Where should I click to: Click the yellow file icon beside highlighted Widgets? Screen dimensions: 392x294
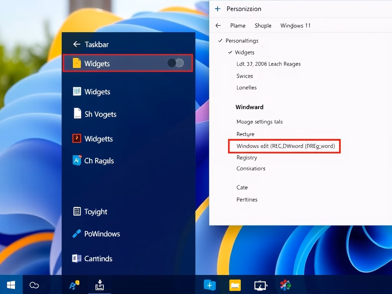pyautogui.click(x=77, y=63)
